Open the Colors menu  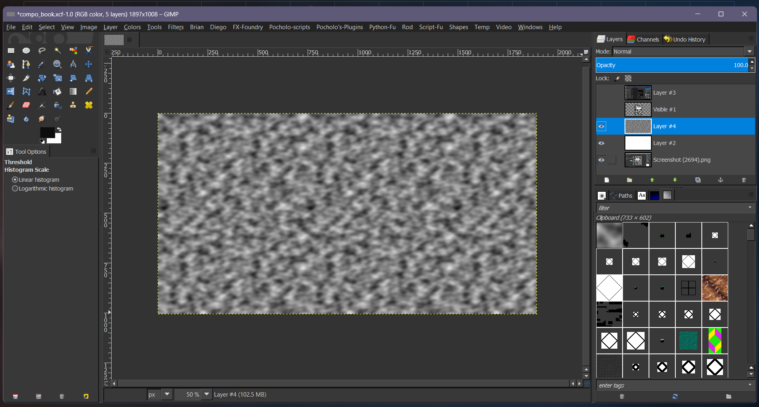(x=132, y=27)
